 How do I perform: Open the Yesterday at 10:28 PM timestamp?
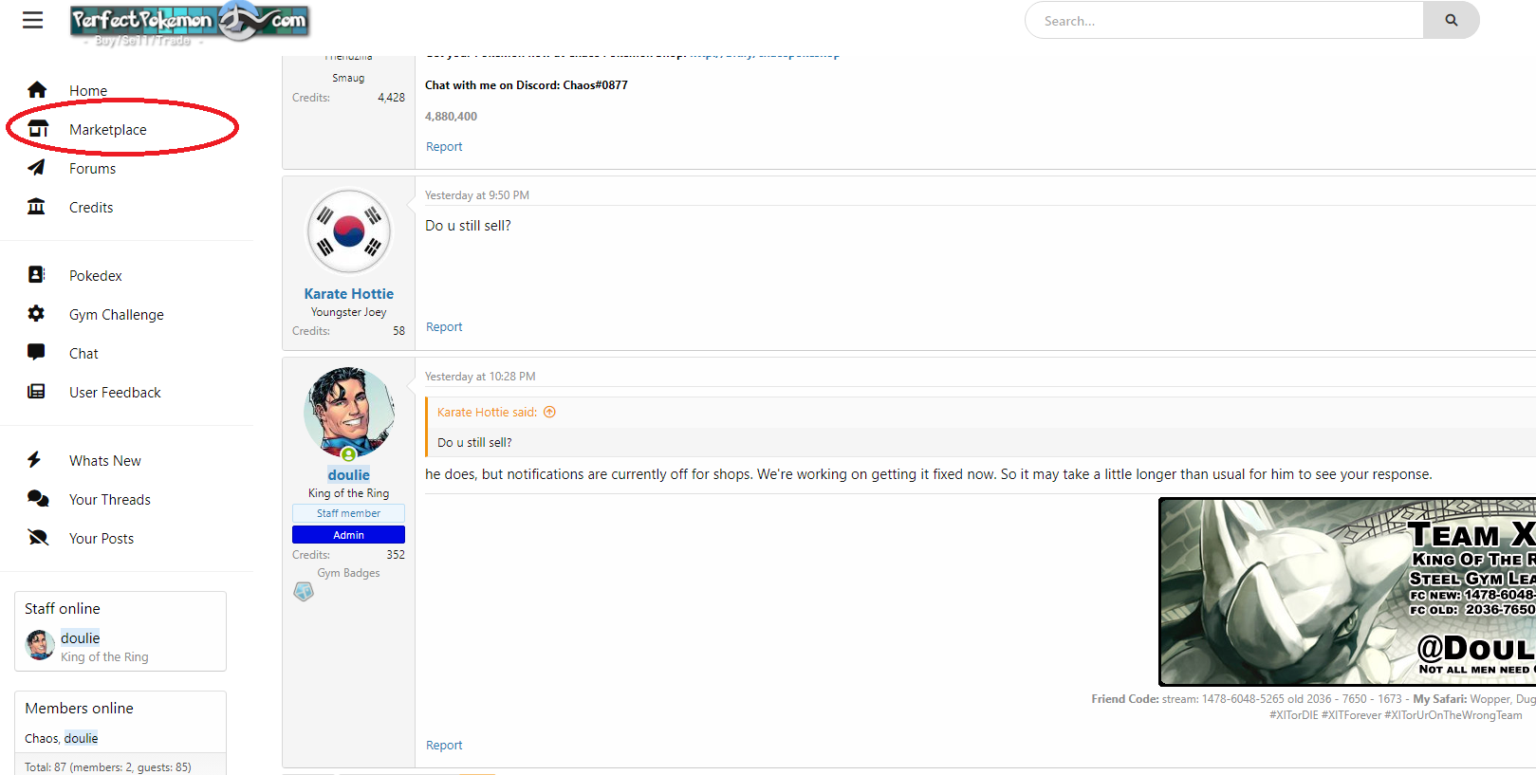[480, 377]
